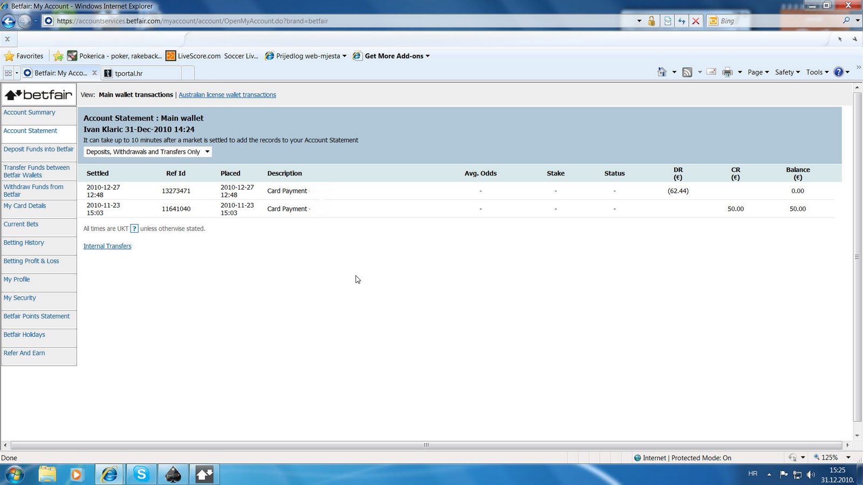The width and height of the screenshot is (863, 485).
Task: Refresh the page with the blue arrows icon
Action: [682, 21]
